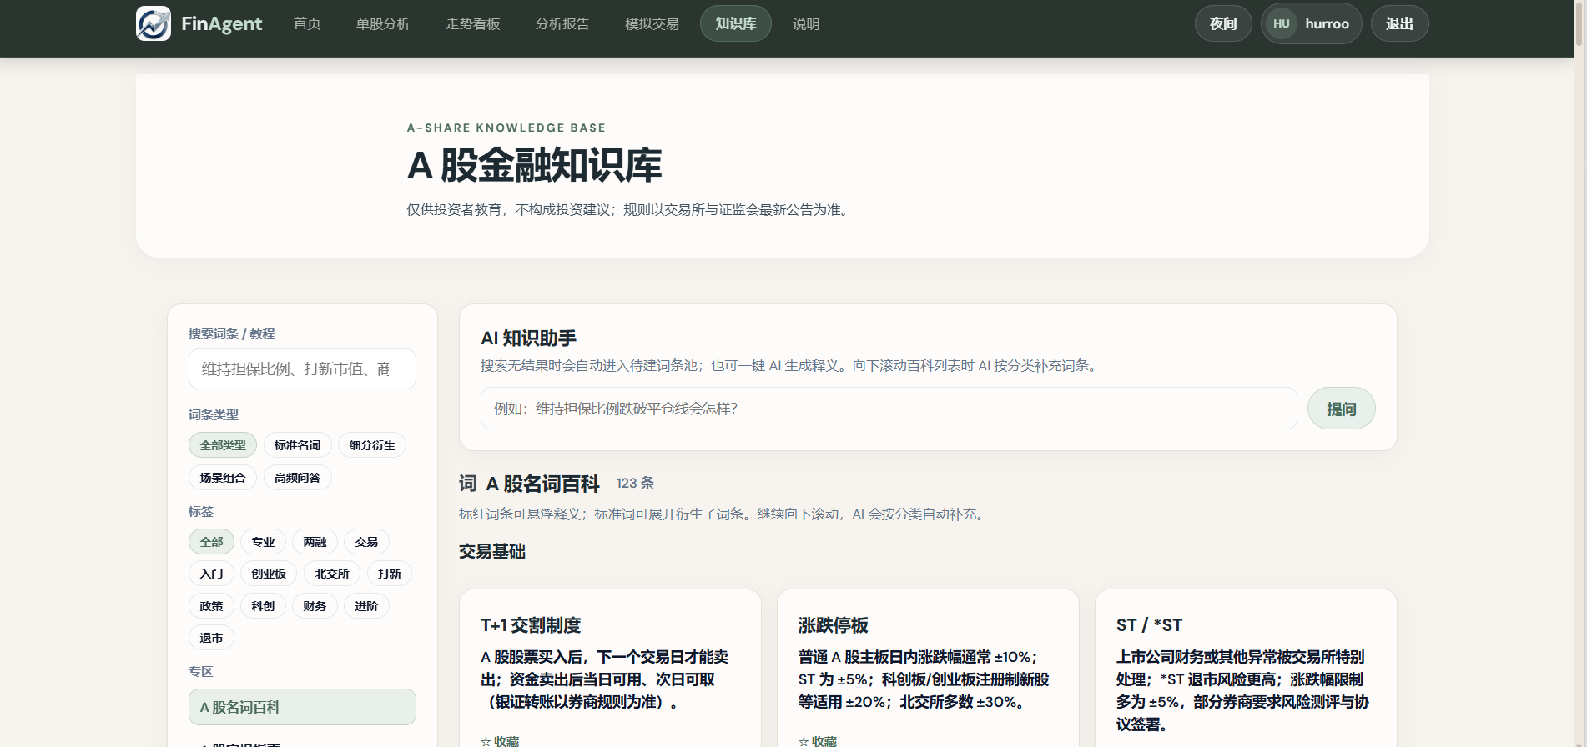This screenshot has width=1587, height=747.
Task: Click the 退出 logout button
Action: [x=1400, y=23]
